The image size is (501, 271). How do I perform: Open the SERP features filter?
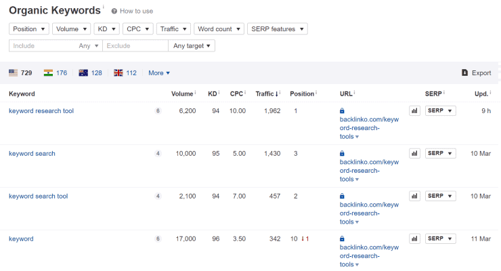click(277, 29)
